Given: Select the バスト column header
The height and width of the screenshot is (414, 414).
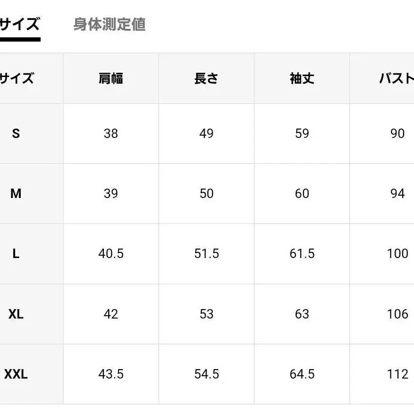Looking at the screenshot, I should coord(396,78).
